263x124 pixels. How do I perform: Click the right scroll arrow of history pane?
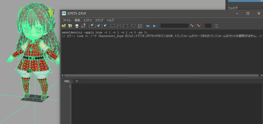click(x=262, y=75)
